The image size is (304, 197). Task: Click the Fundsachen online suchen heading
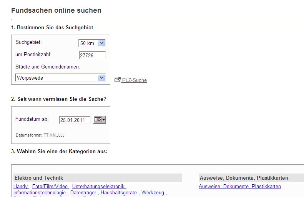click(x=56, y=10)
